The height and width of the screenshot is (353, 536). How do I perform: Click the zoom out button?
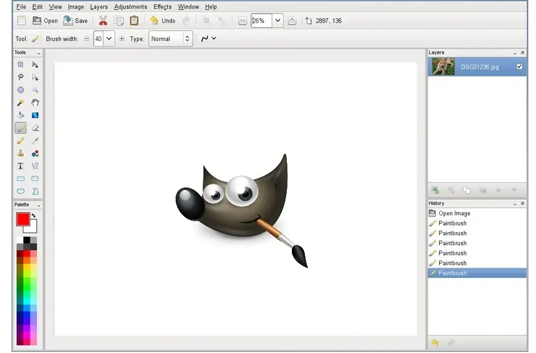pyautogui.click(x=242, y=21)
